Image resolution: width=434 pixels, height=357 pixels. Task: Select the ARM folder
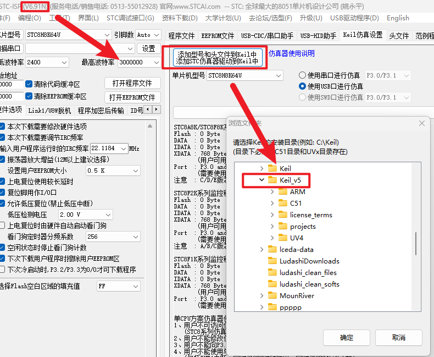(x=297, y=192)
